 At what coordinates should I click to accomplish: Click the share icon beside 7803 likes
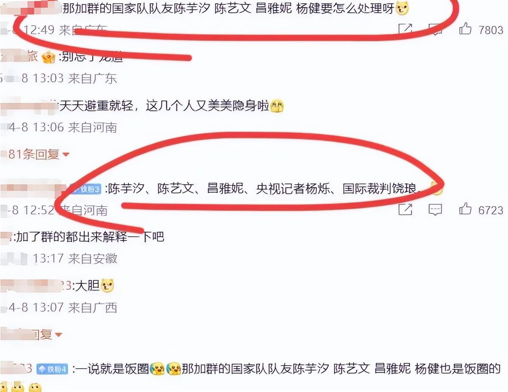(x=406, y=29)
